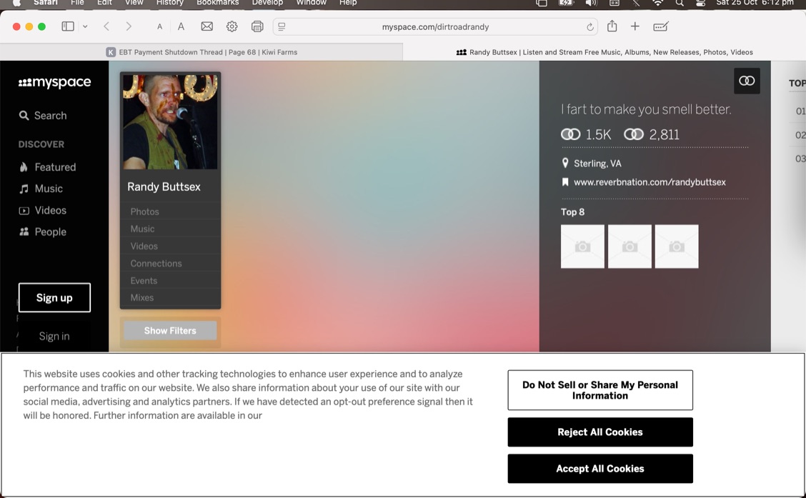The width and height of the screenshot is (806, 498).
Task: Open the Develop menu
Action: (267, 3)
